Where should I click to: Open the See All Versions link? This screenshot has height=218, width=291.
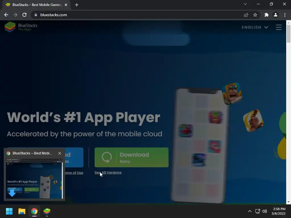tap(108, 173)
